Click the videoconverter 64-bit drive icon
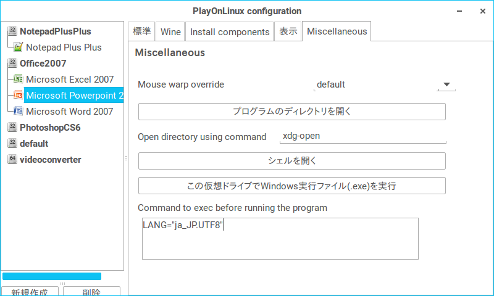Viewport: 494px width, 296px height. tap(12, 159)
